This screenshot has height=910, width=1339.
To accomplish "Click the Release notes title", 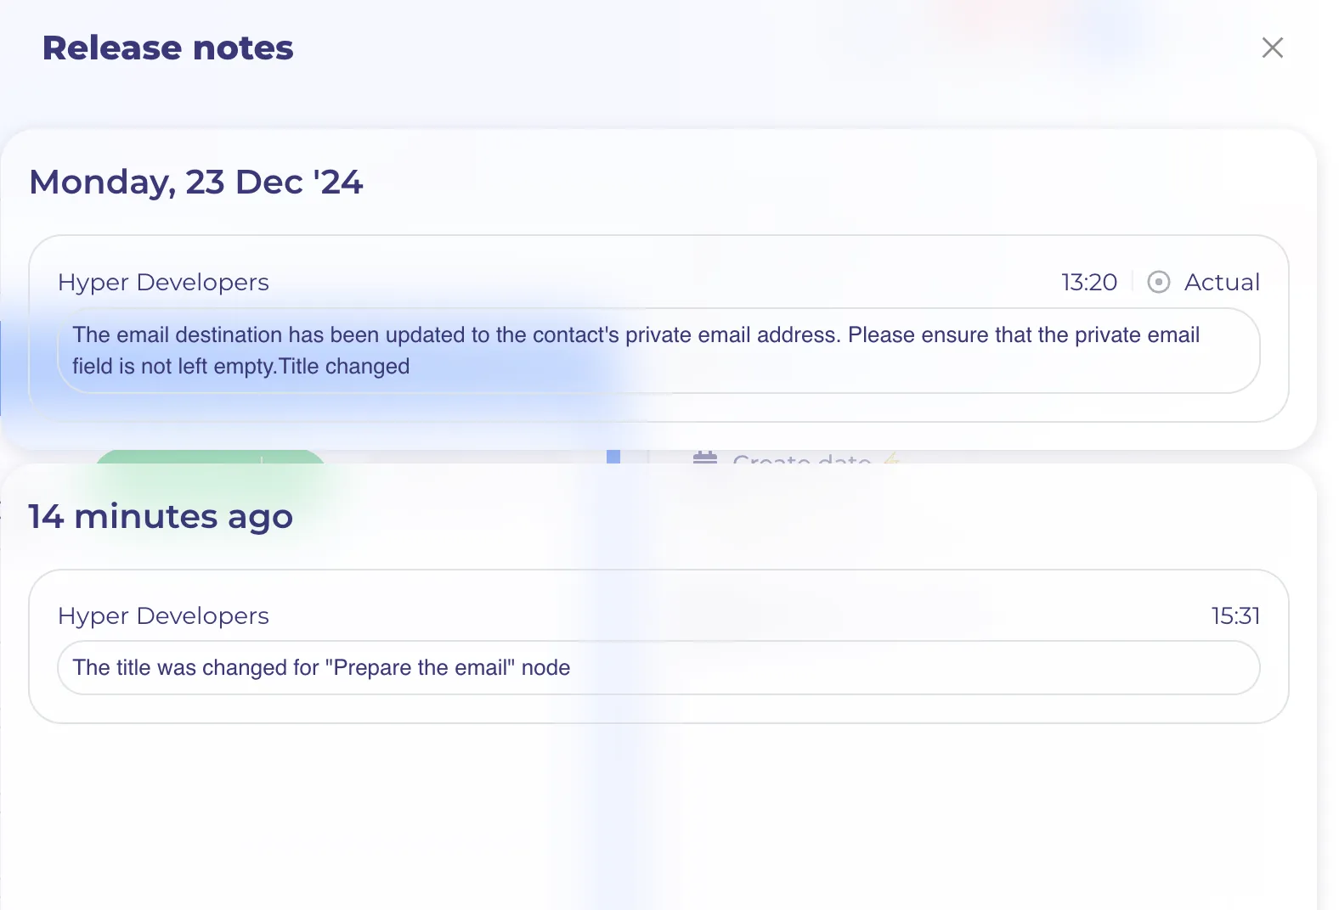I will coord(168,48).
